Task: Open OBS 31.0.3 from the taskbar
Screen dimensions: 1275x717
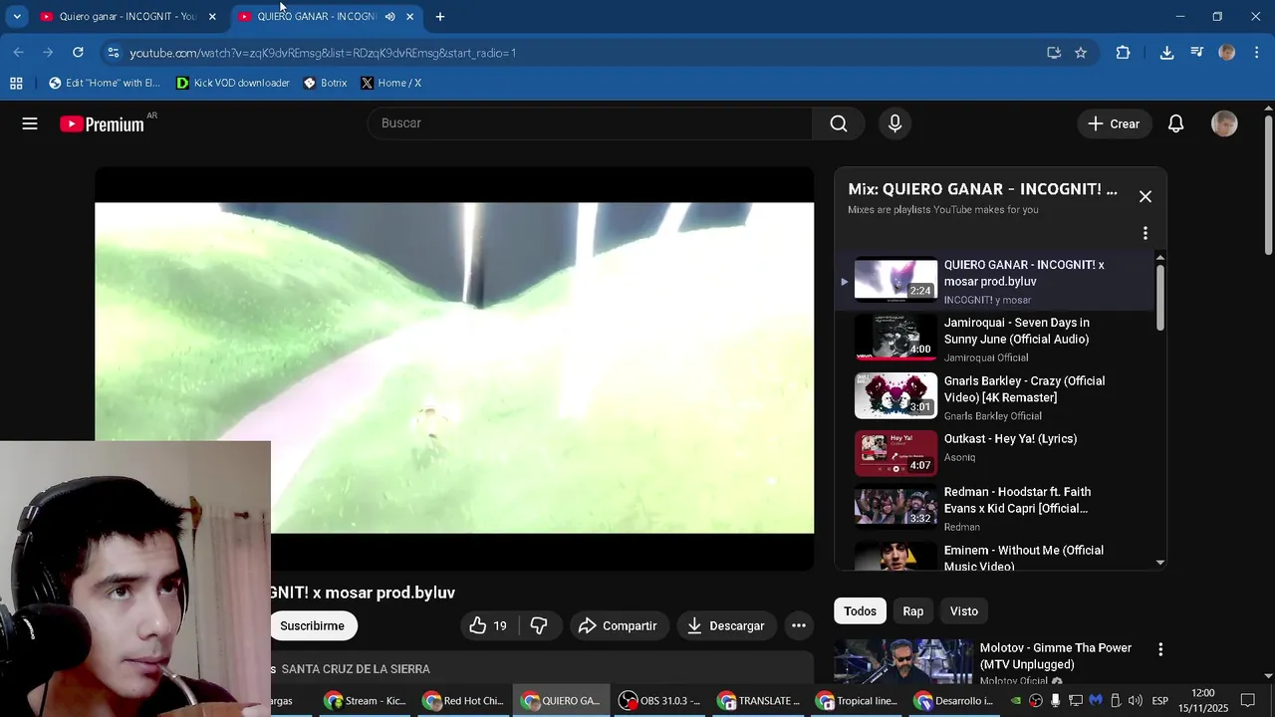Action: point(661,701)
